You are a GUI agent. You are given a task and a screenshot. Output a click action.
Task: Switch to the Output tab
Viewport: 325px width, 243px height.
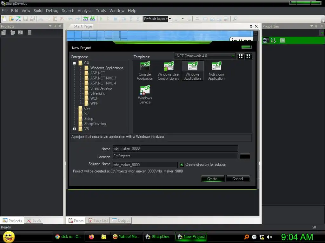point(121,221)
